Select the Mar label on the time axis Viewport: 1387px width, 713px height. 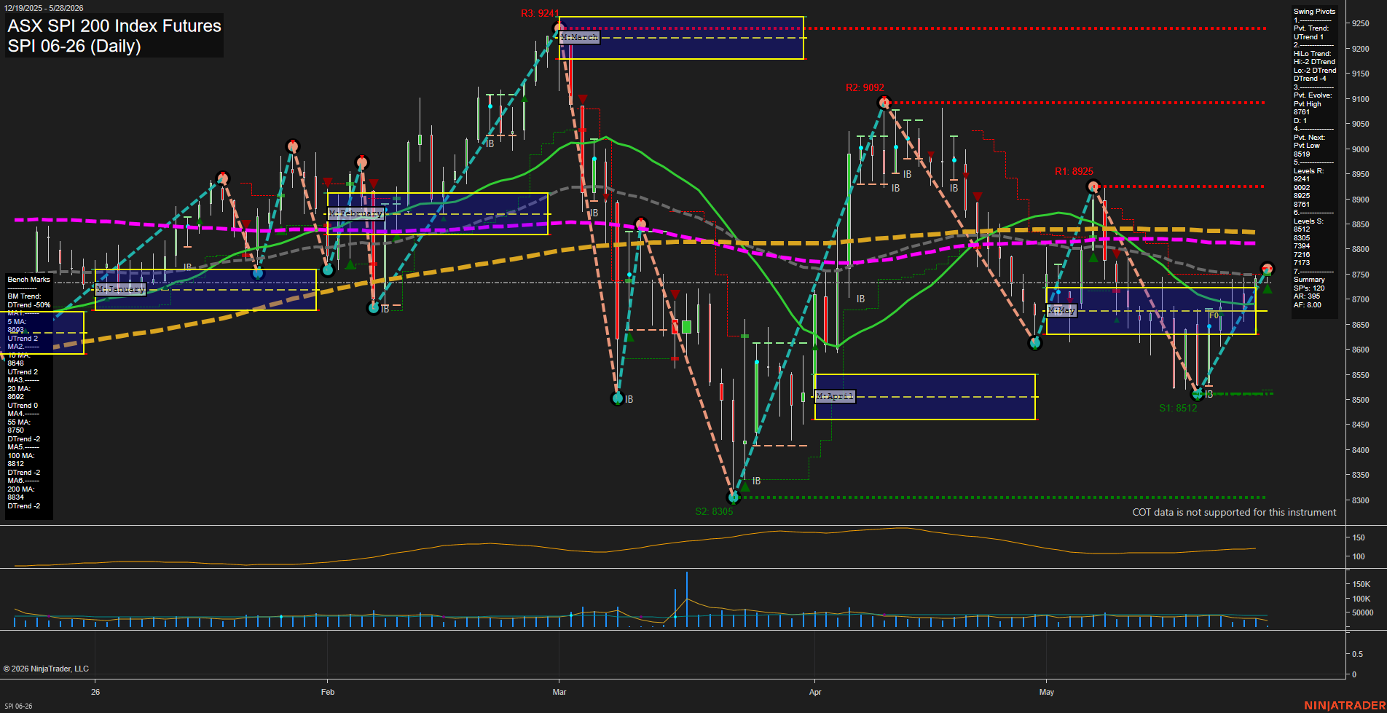(559, 692)
